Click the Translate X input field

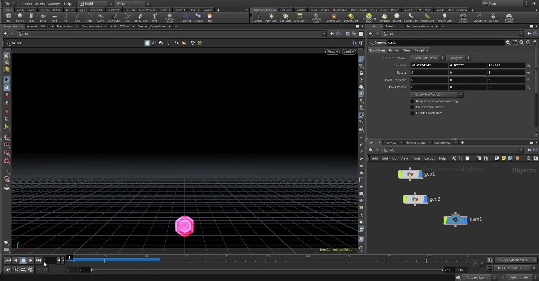coord(429,65)
